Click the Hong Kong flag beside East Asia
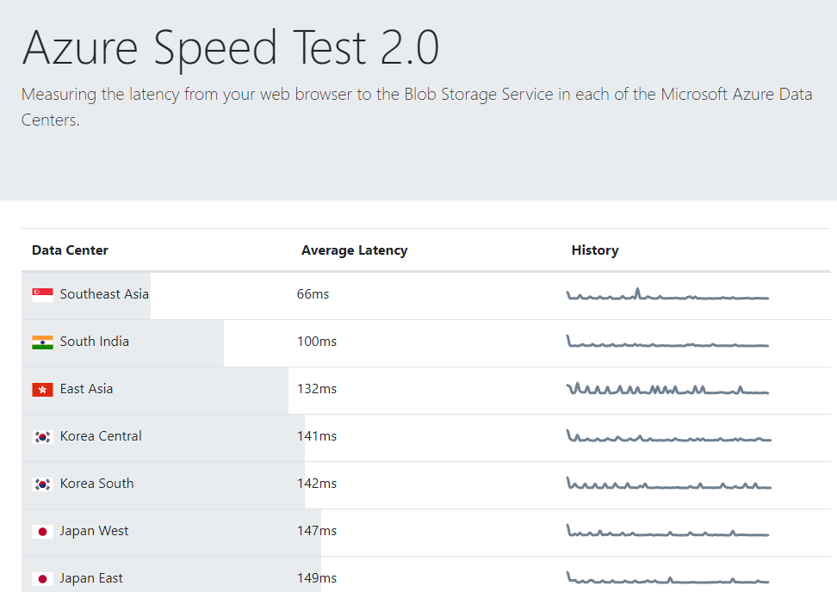Image resolution: width=837 pixels, height=592 pixels. pos(41,388)
